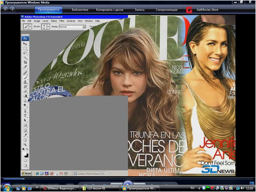Open the Filter menu
This screenshot has height=192, width=256.
62,21
